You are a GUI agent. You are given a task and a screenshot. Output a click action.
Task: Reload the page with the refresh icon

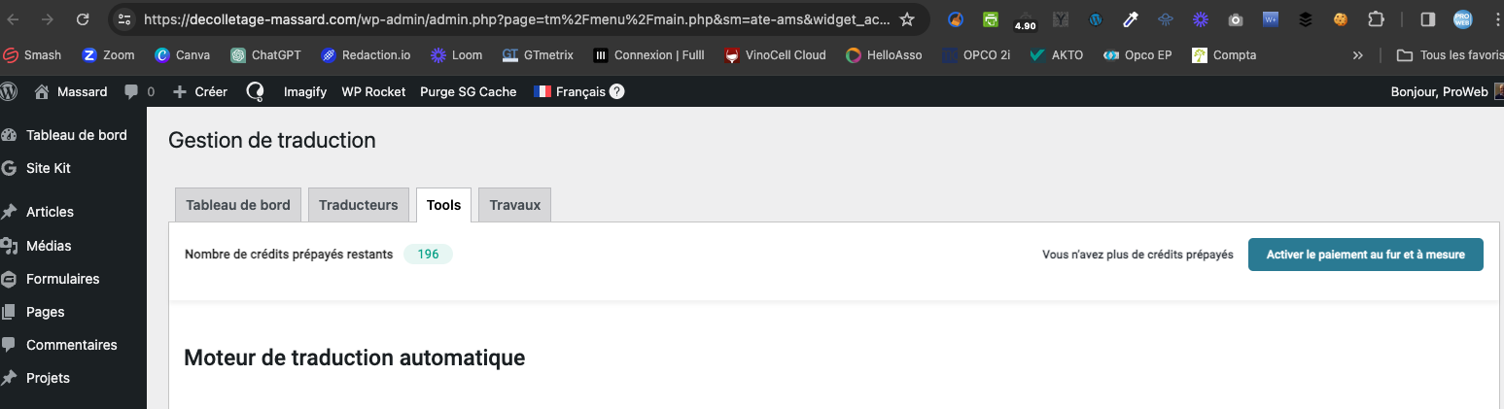[83, 18]
